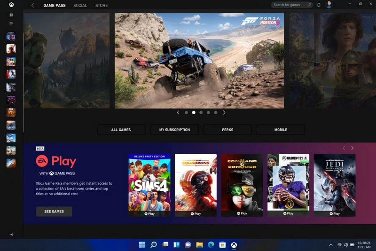Open the user profile avatar
Image resolution: width=376 pixels, height=251 pixels.
329,5
